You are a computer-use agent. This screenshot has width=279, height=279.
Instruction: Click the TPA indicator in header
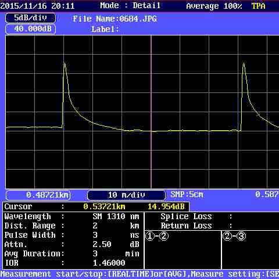[x=258, y=6]
